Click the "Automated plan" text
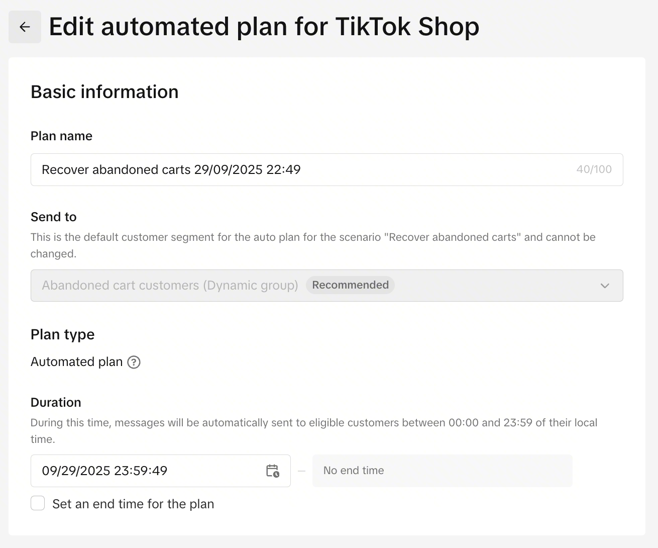This screenshot has height=548, width=658. pos(76,362)
